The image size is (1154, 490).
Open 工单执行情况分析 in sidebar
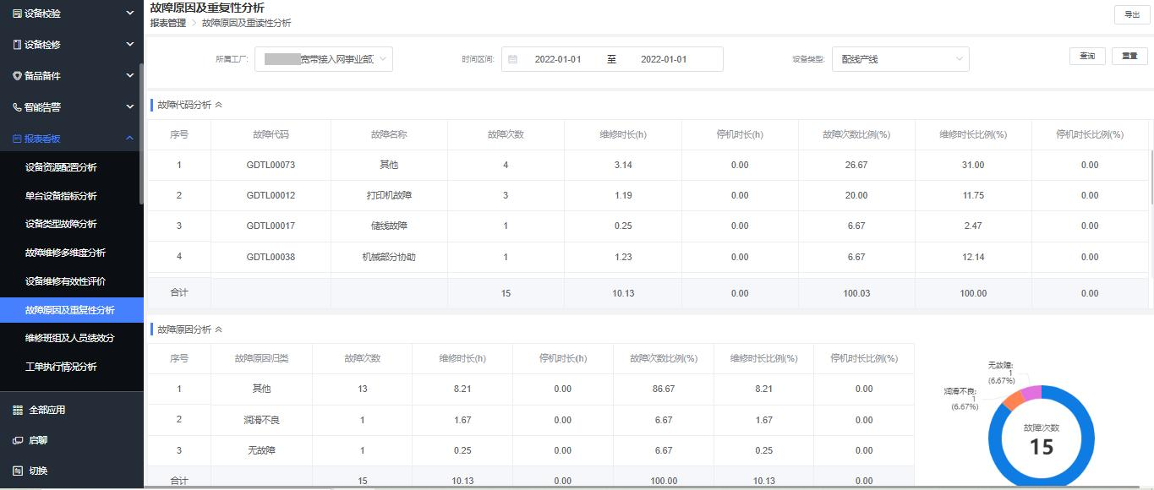tap(61, 367)
